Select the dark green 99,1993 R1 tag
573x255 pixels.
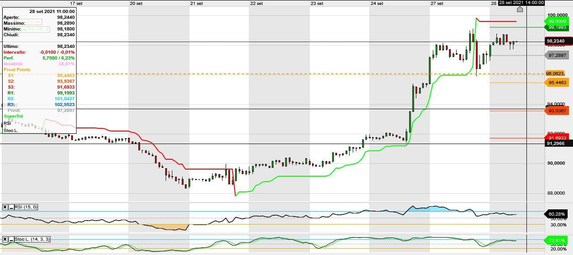pyautogui.click(x=557, y=27)
